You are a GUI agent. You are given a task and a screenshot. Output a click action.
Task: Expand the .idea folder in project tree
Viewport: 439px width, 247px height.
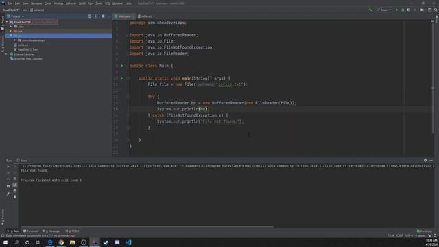[x=11, y=27]
